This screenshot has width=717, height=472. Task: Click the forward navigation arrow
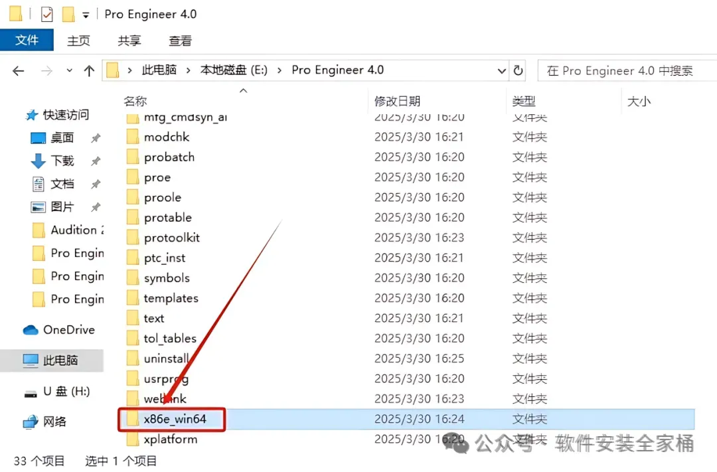46,71
